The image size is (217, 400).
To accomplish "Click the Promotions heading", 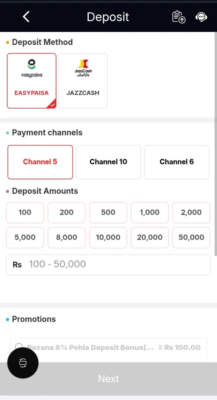I will [x=34, y=319].
